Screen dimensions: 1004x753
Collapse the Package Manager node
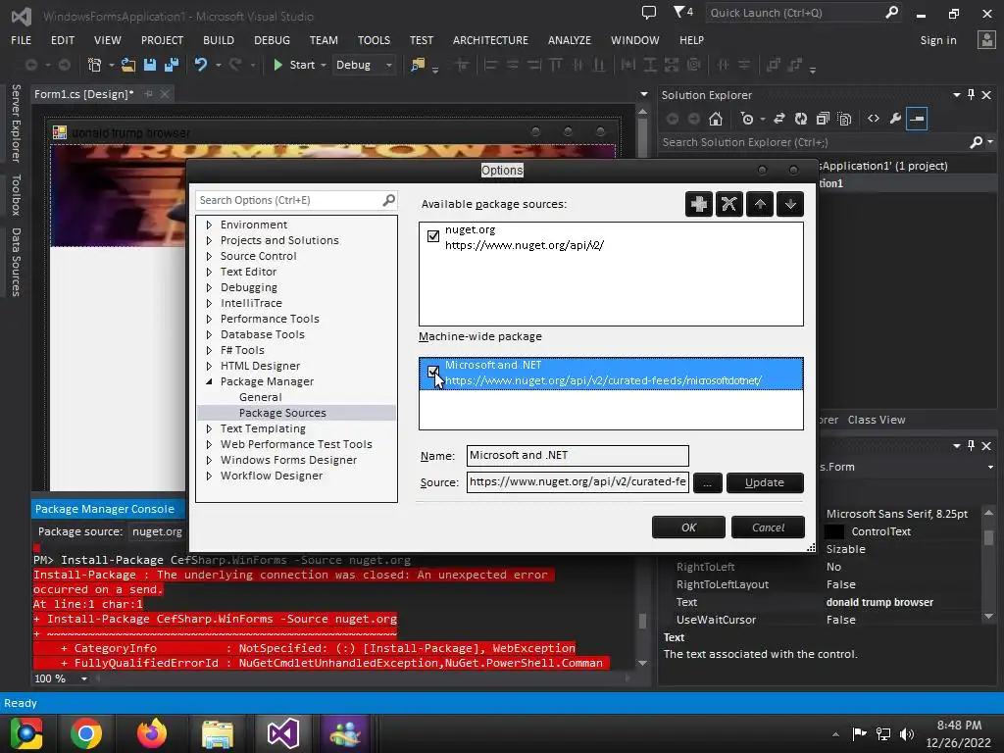coord(209,381)
